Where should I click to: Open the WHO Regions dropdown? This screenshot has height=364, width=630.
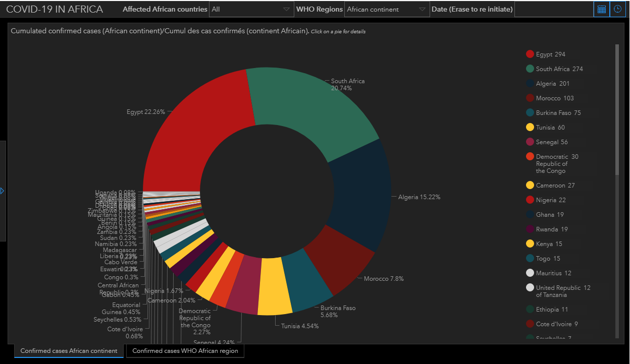click(x=387, y=9)
